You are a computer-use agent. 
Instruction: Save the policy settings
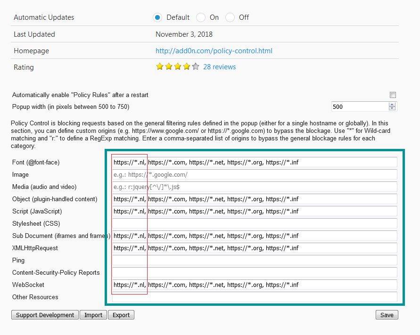[387, 315]
